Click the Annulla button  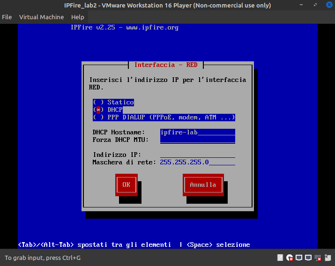(203, 185)
